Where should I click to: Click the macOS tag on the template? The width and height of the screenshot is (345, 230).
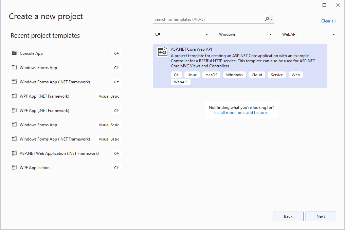coord(211,75)
